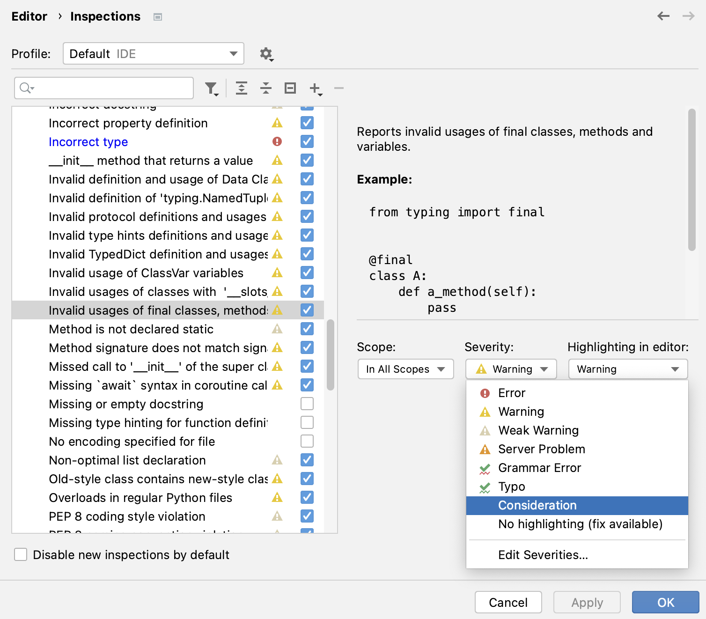Click the add inspection plus icon

tap(316, 88)
